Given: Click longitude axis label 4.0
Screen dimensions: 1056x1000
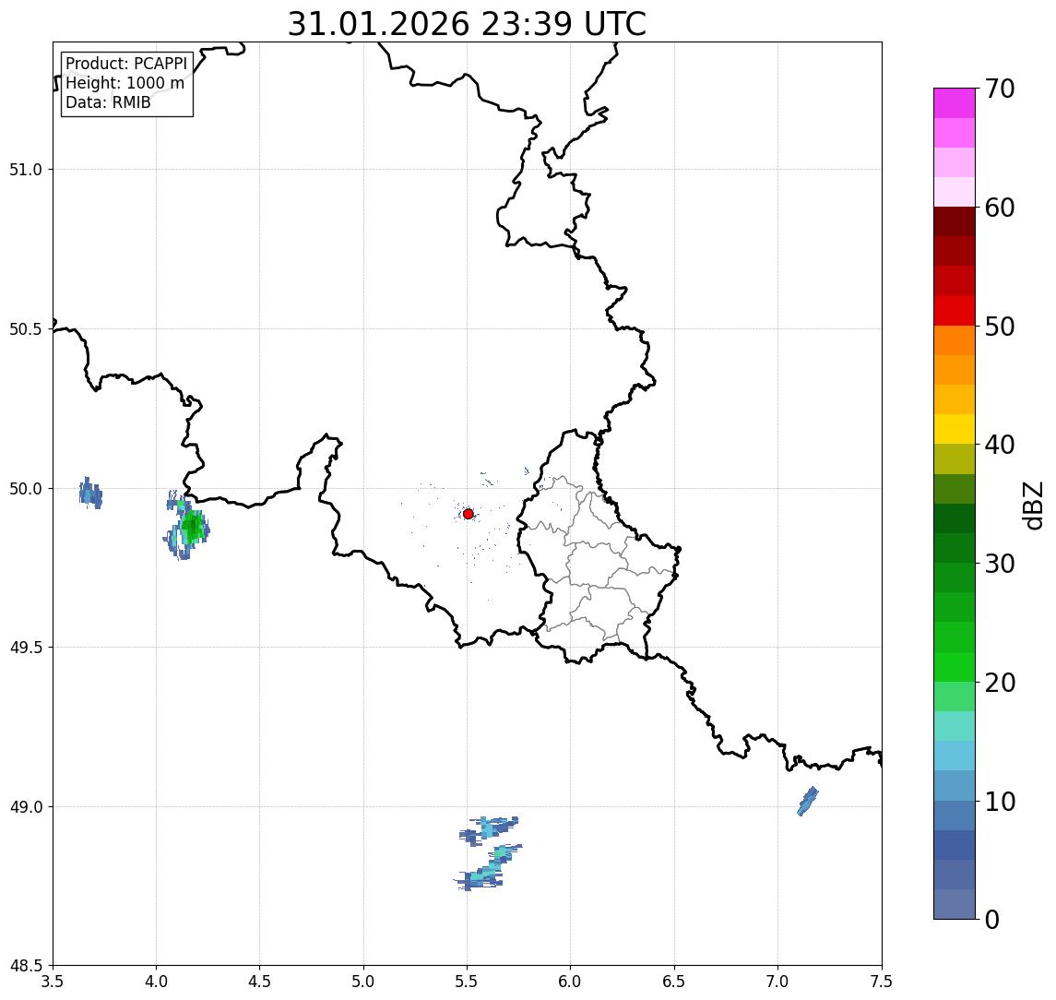Looking at the screenshot, I should 156,982.
